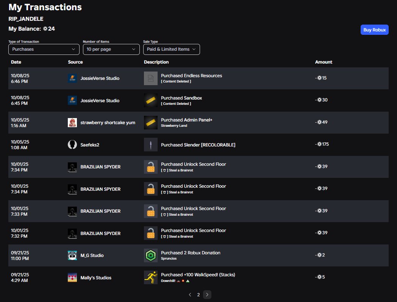Click the Slender [RECOLORABLE] item thumbnail

tap(151, 145)
